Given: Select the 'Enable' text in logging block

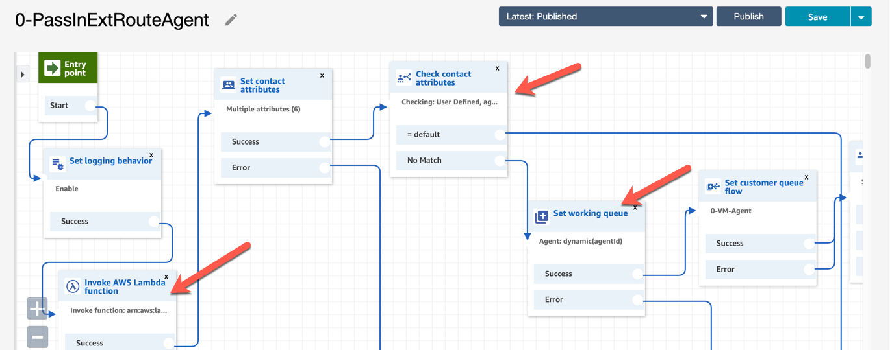Looking at the screenshot, I should (67, 189).
